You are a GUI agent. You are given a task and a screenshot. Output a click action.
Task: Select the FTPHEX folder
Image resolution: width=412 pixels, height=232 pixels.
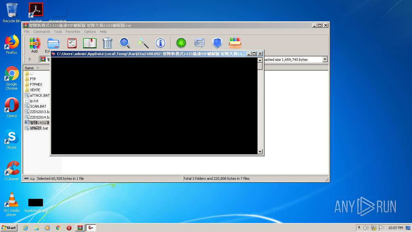click(36, 84)
